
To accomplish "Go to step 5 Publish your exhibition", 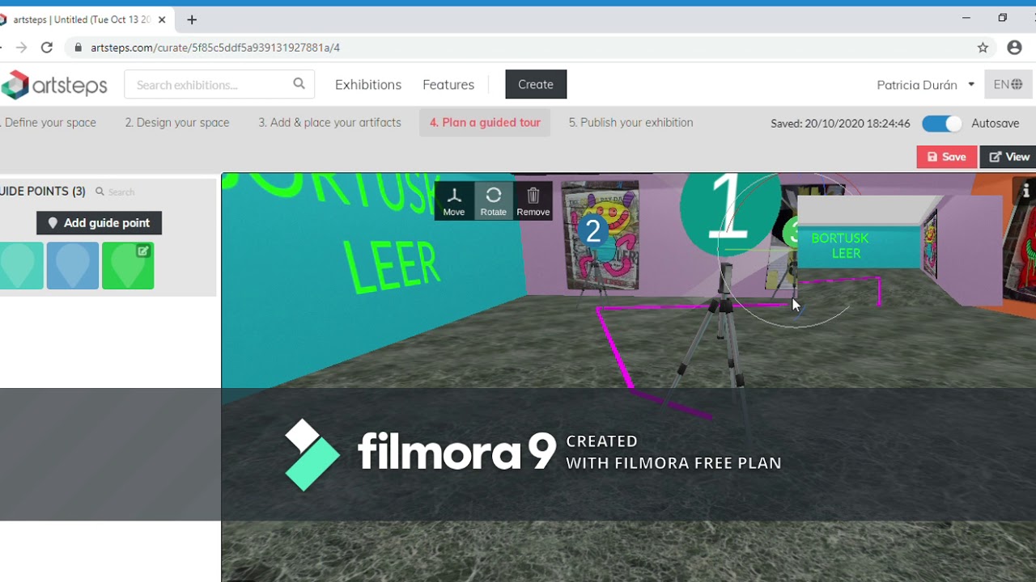I will (x=631, y=123).
